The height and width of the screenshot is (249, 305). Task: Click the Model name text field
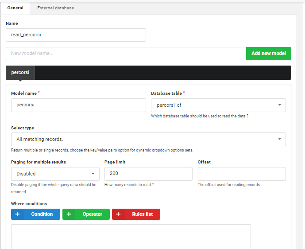(78, 105)
